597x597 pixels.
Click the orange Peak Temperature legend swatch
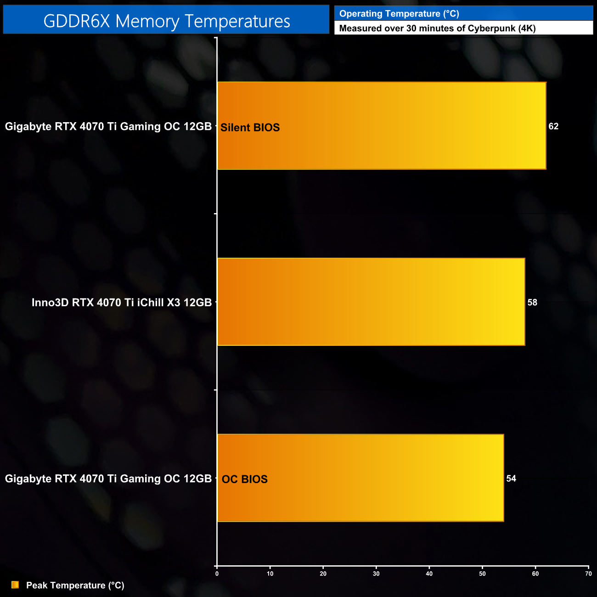pos(15,585)
